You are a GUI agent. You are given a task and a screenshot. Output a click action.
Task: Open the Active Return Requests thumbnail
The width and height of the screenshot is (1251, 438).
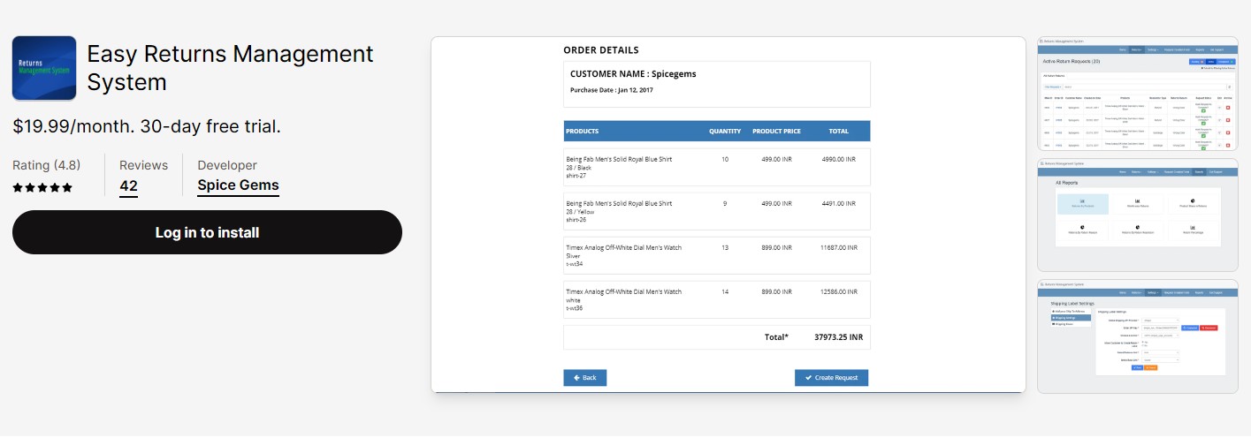[1137, 94]
